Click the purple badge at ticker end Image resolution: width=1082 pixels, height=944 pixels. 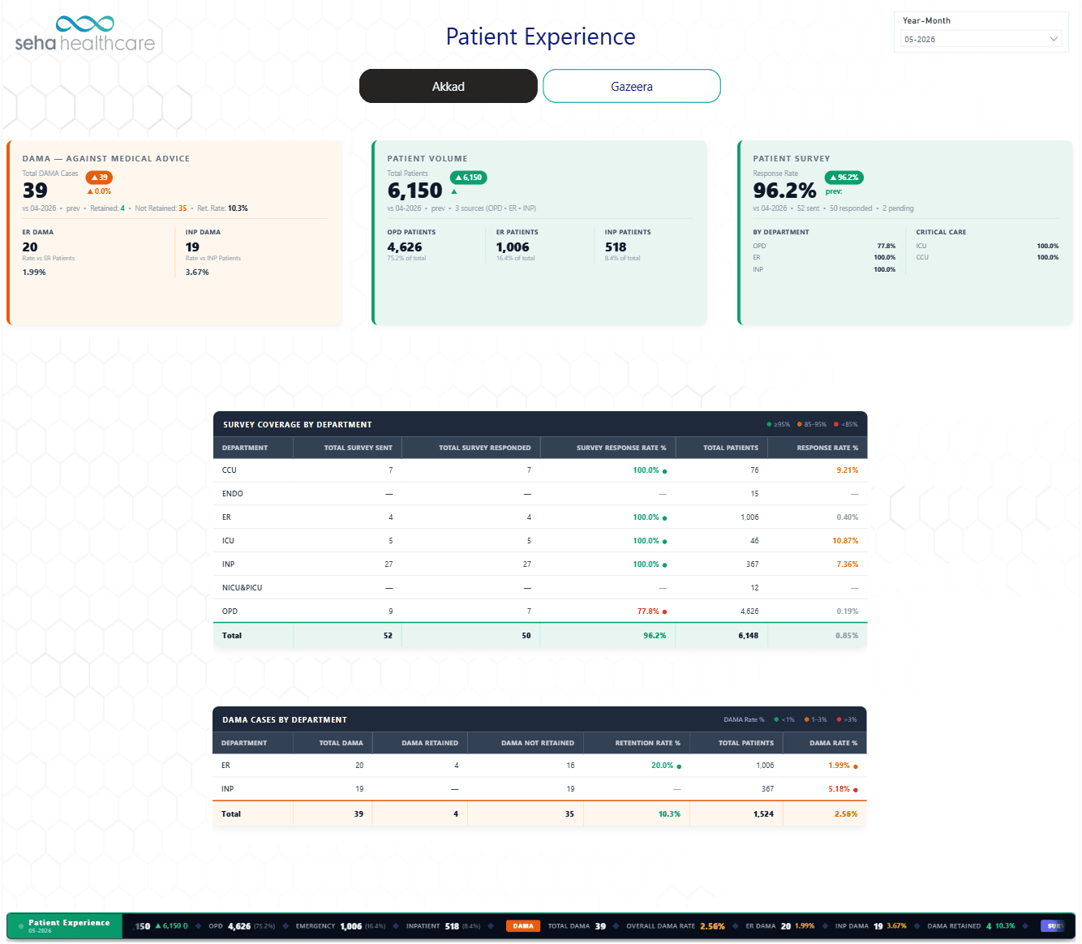point(1052,926)
